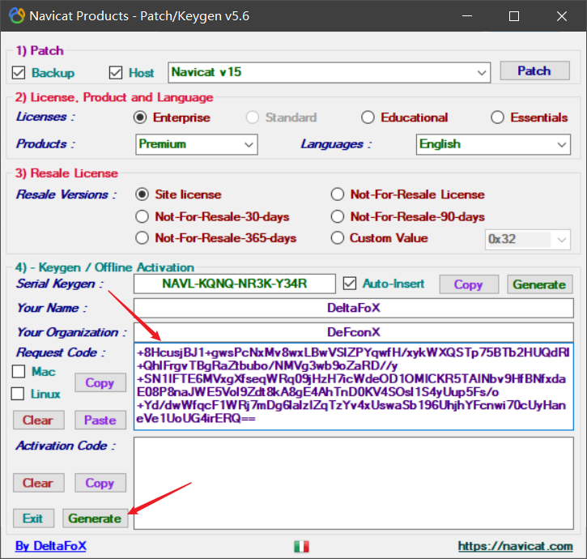Open the English languages dropdown

pyautogui.click(x=493, y=144)
